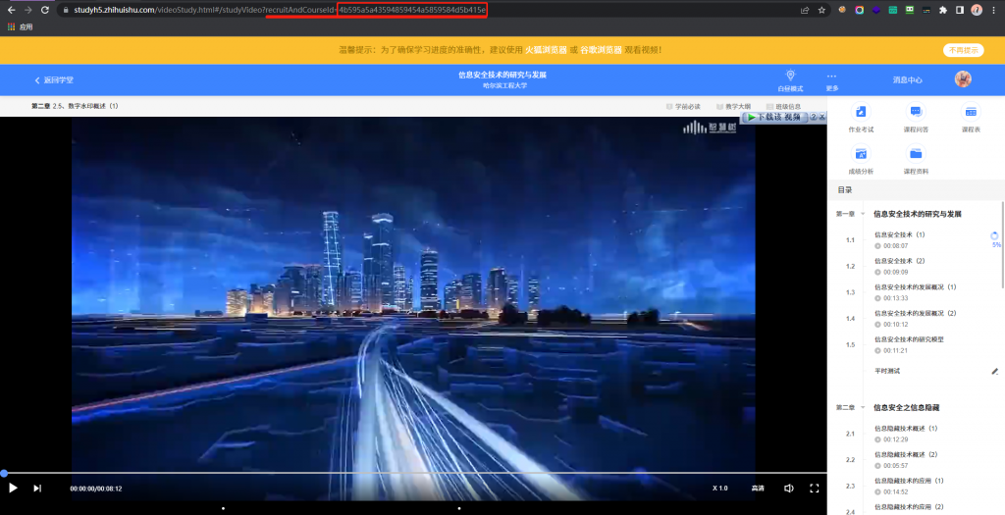Click the 目录 catalog heading
This screenshot has width=1005, height=515.
click(845, 190)
